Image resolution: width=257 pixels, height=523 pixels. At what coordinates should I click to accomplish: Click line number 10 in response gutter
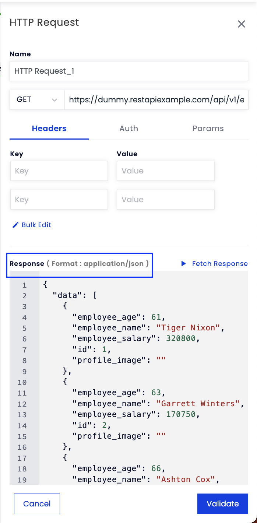22,382
